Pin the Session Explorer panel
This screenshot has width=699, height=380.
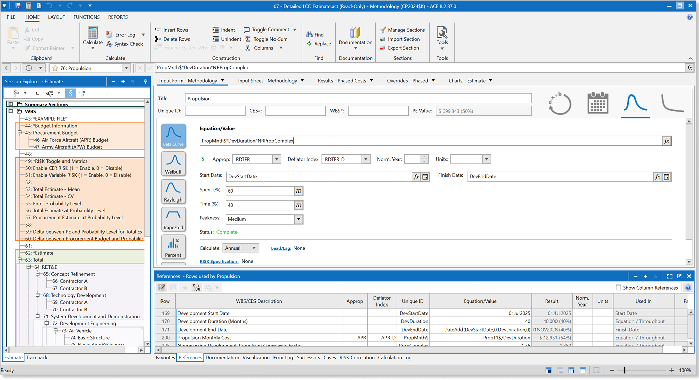click(145, 81)
